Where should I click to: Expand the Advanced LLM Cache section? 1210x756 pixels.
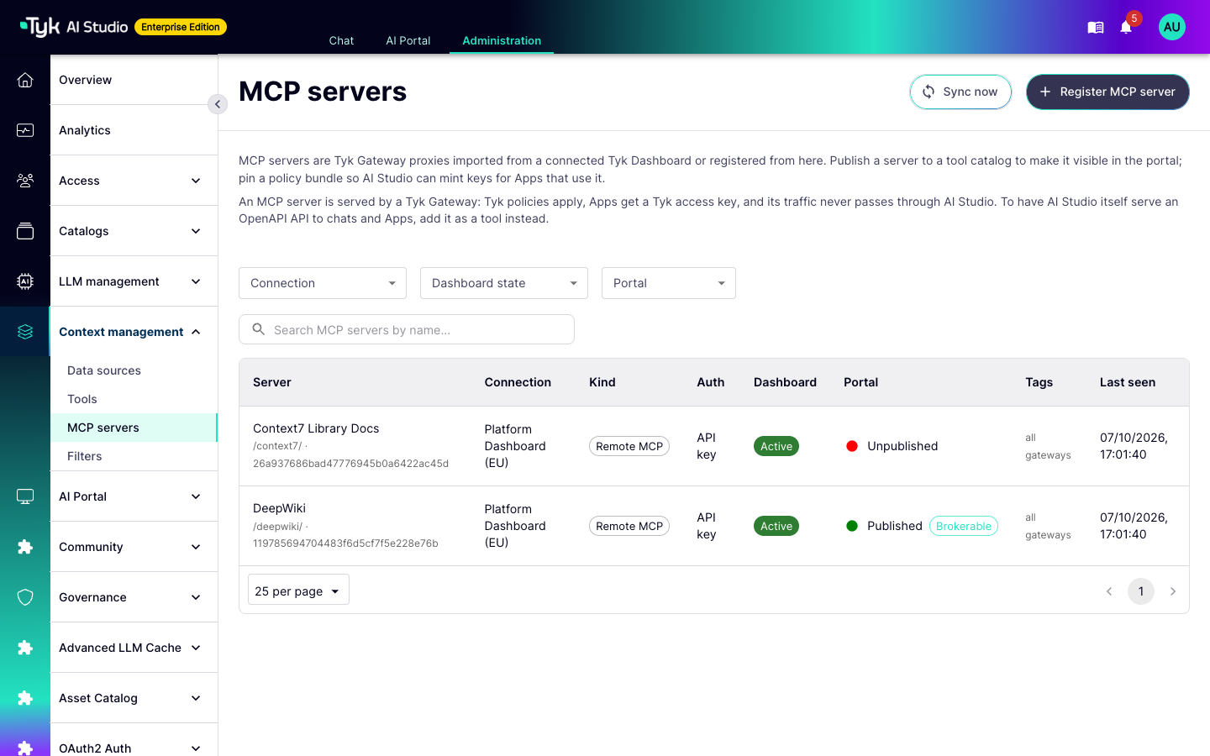[x=134, y=648]
